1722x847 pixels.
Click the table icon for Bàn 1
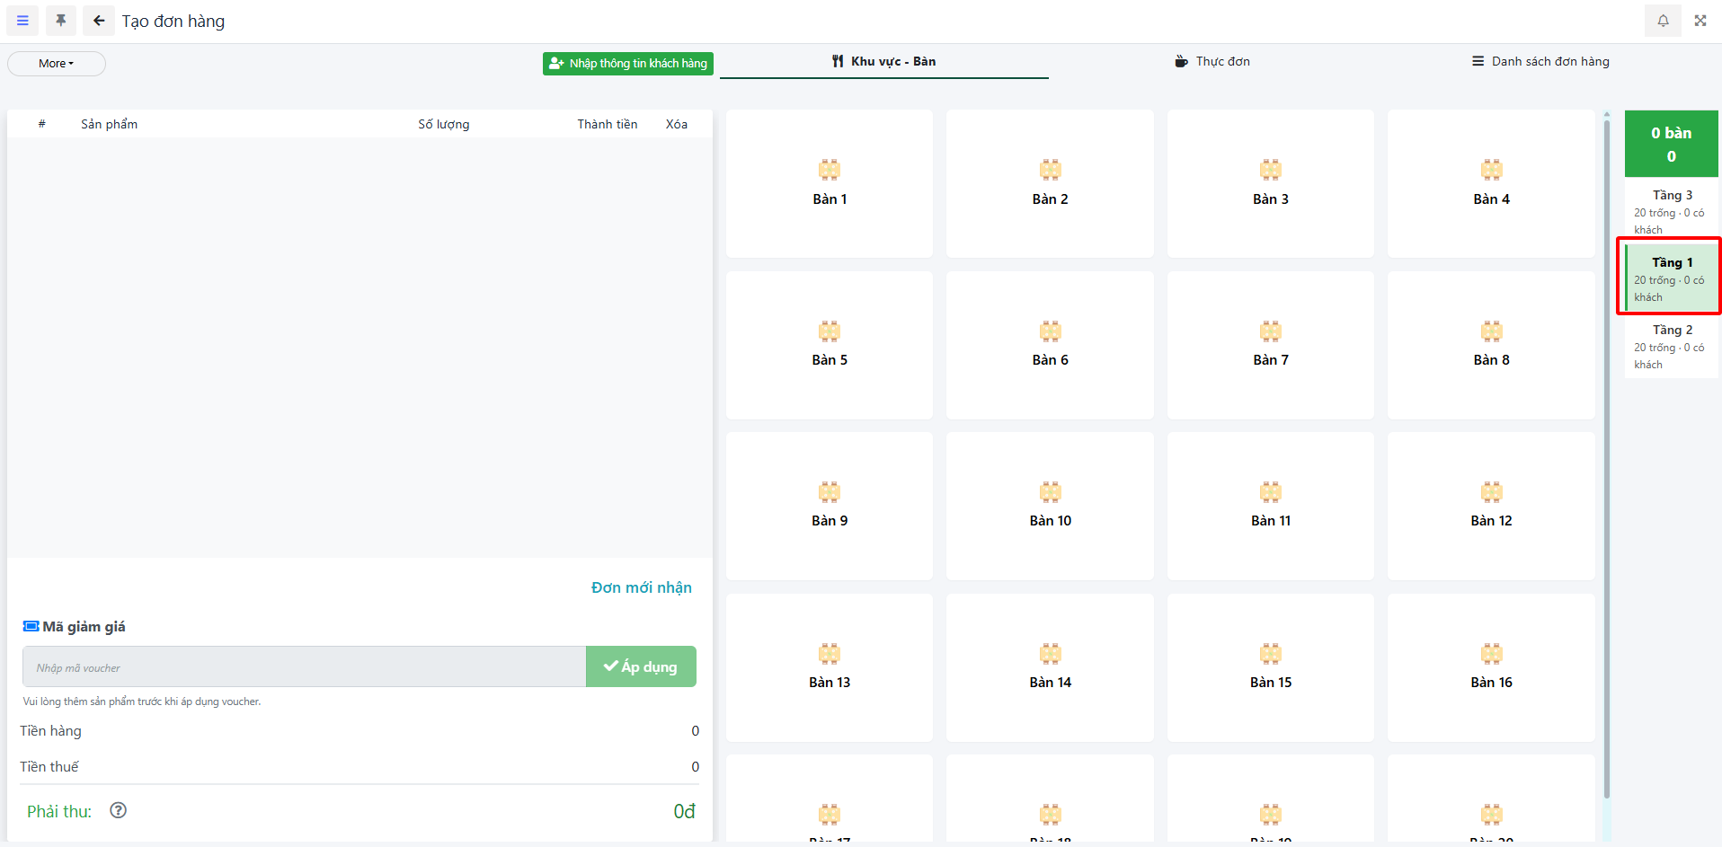point(829,170)
